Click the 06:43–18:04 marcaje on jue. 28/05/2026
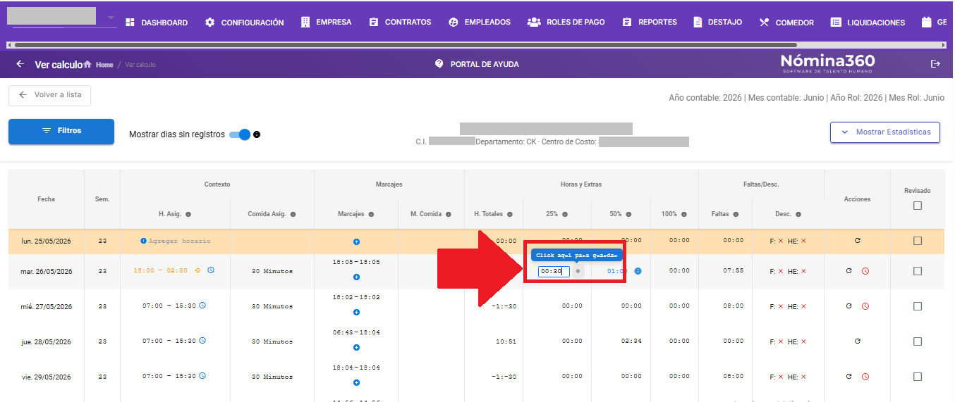 (x=356, y=332)
